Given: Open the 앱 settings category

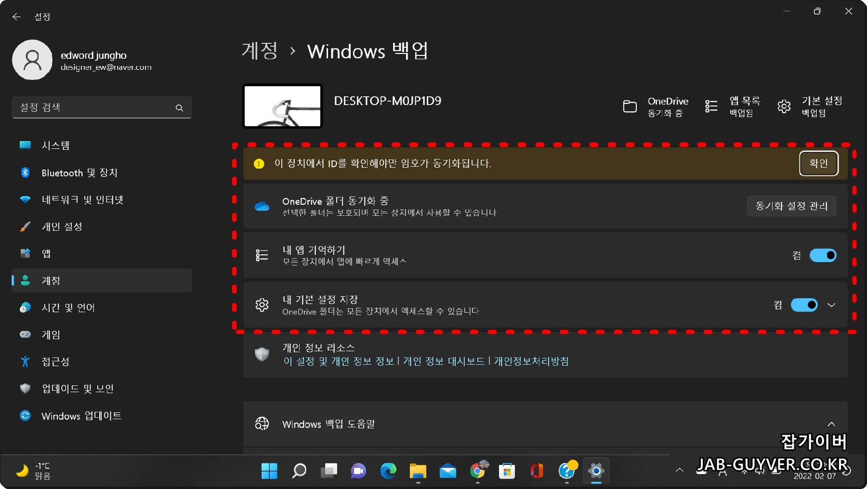Looking at the screenshot, I should (x=102, y=253).
